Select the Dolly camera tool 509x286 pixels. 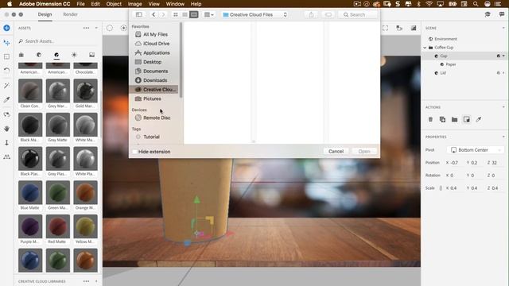click(x=6, y=143)
